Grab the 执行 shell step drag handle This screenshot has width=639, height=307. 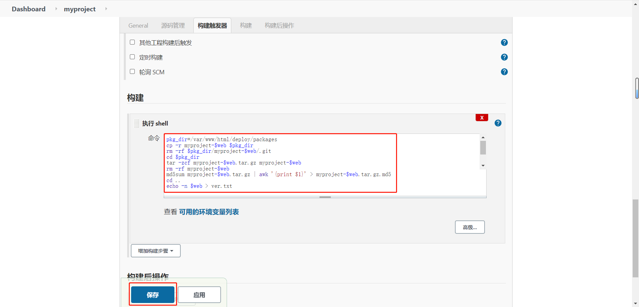[x=136, y=124]
